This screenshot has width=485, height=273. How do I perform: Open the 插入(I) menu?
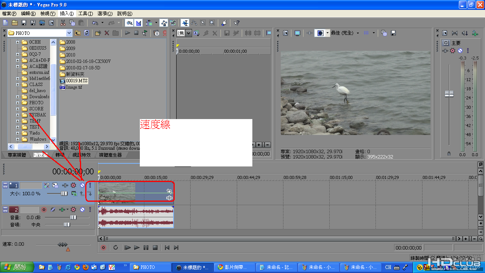click(x=67, y=13)
